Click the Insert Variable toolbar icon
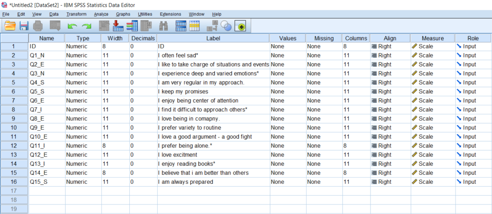492x214 pixels. [194, 25]
